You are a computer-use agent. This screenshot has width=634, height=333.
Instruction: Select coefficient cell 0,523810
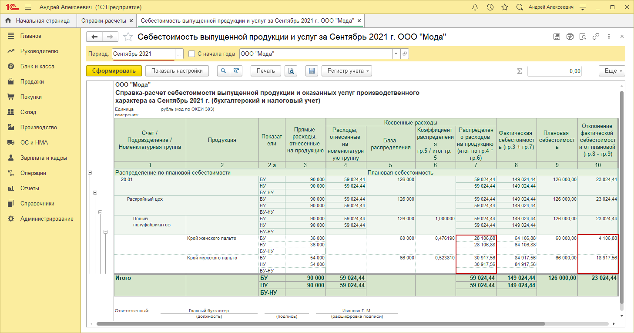pos(435,258)
